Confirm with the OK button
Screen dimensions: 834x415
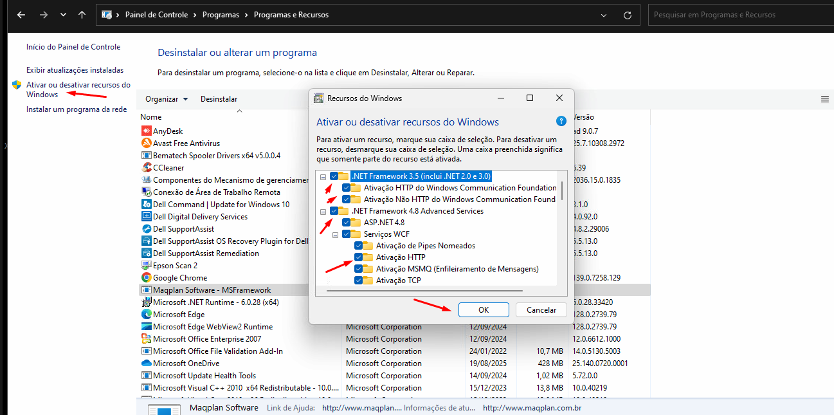(484, 310)
